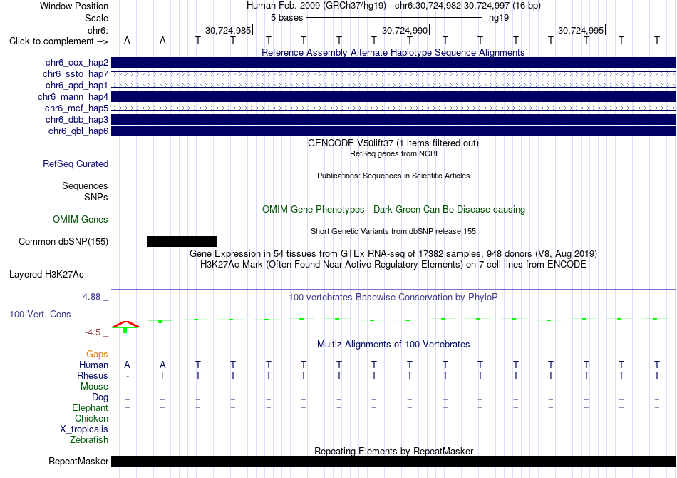The image size is (677, 478).
Task: Click the chr6_cox_hap2 dark blue alignment bar
Action: [393, 62]
